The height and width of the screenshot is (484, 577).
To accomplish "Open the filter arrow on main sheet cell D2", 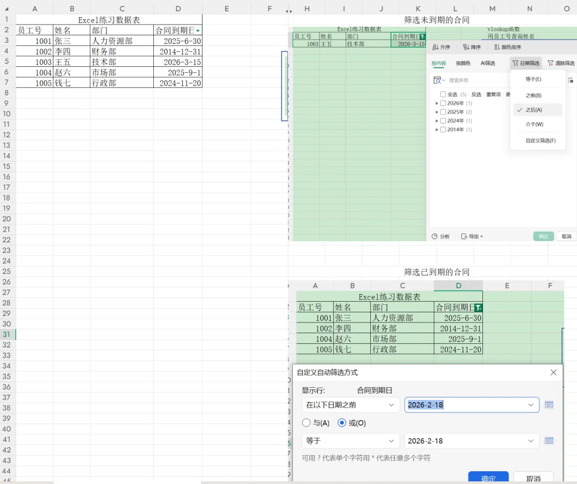I will (x=198, y=30).
